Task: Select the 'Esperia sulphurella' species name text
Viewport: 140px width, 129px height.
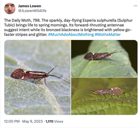Action: (x=99, y=20)
